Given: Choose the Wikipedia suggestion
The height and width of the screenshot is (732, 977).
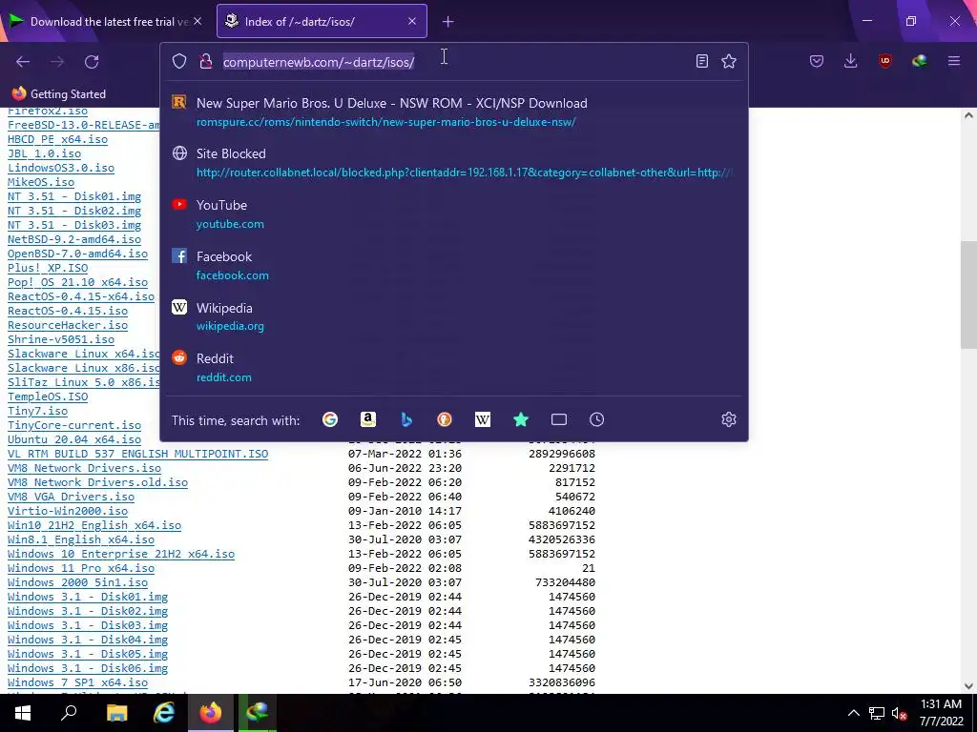Looking at the screenshot, I should 453,316.
